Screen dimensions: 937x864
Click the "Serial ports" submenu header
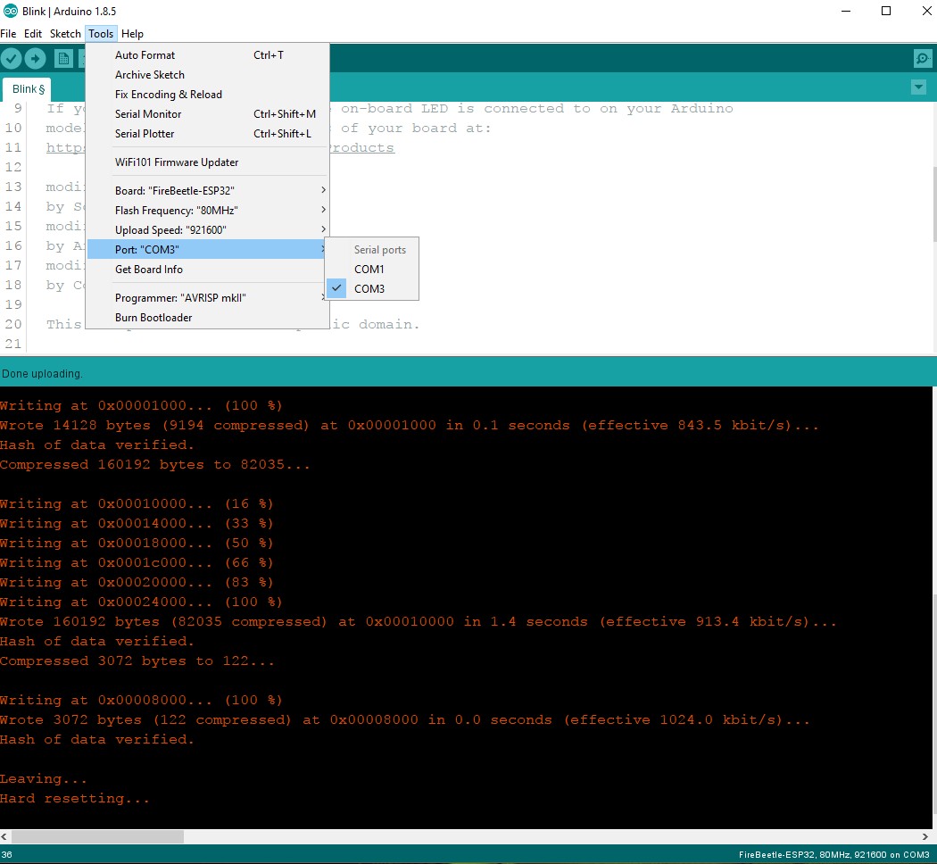(379, 250)
